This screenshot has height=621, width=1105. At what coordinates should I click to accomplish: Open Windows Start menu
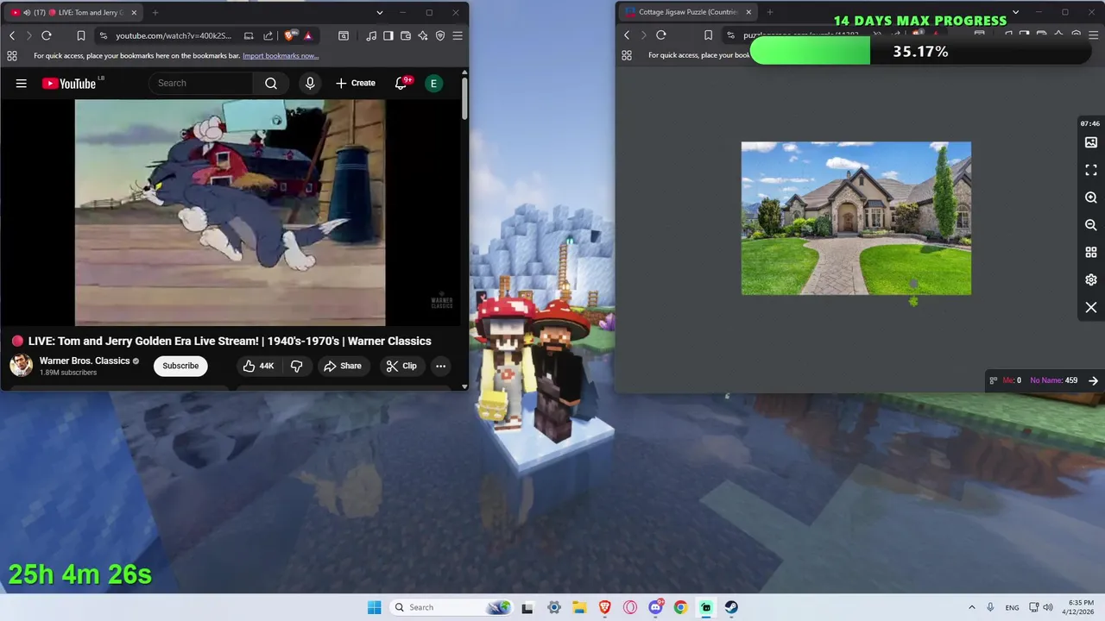(x=374, y=607)
